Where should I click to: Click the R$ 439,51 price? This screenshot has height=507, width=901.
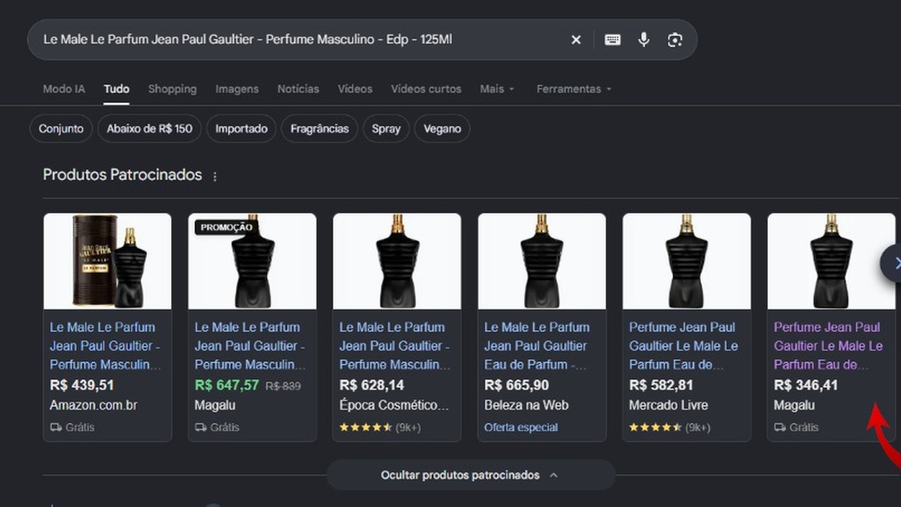(82, 385)
